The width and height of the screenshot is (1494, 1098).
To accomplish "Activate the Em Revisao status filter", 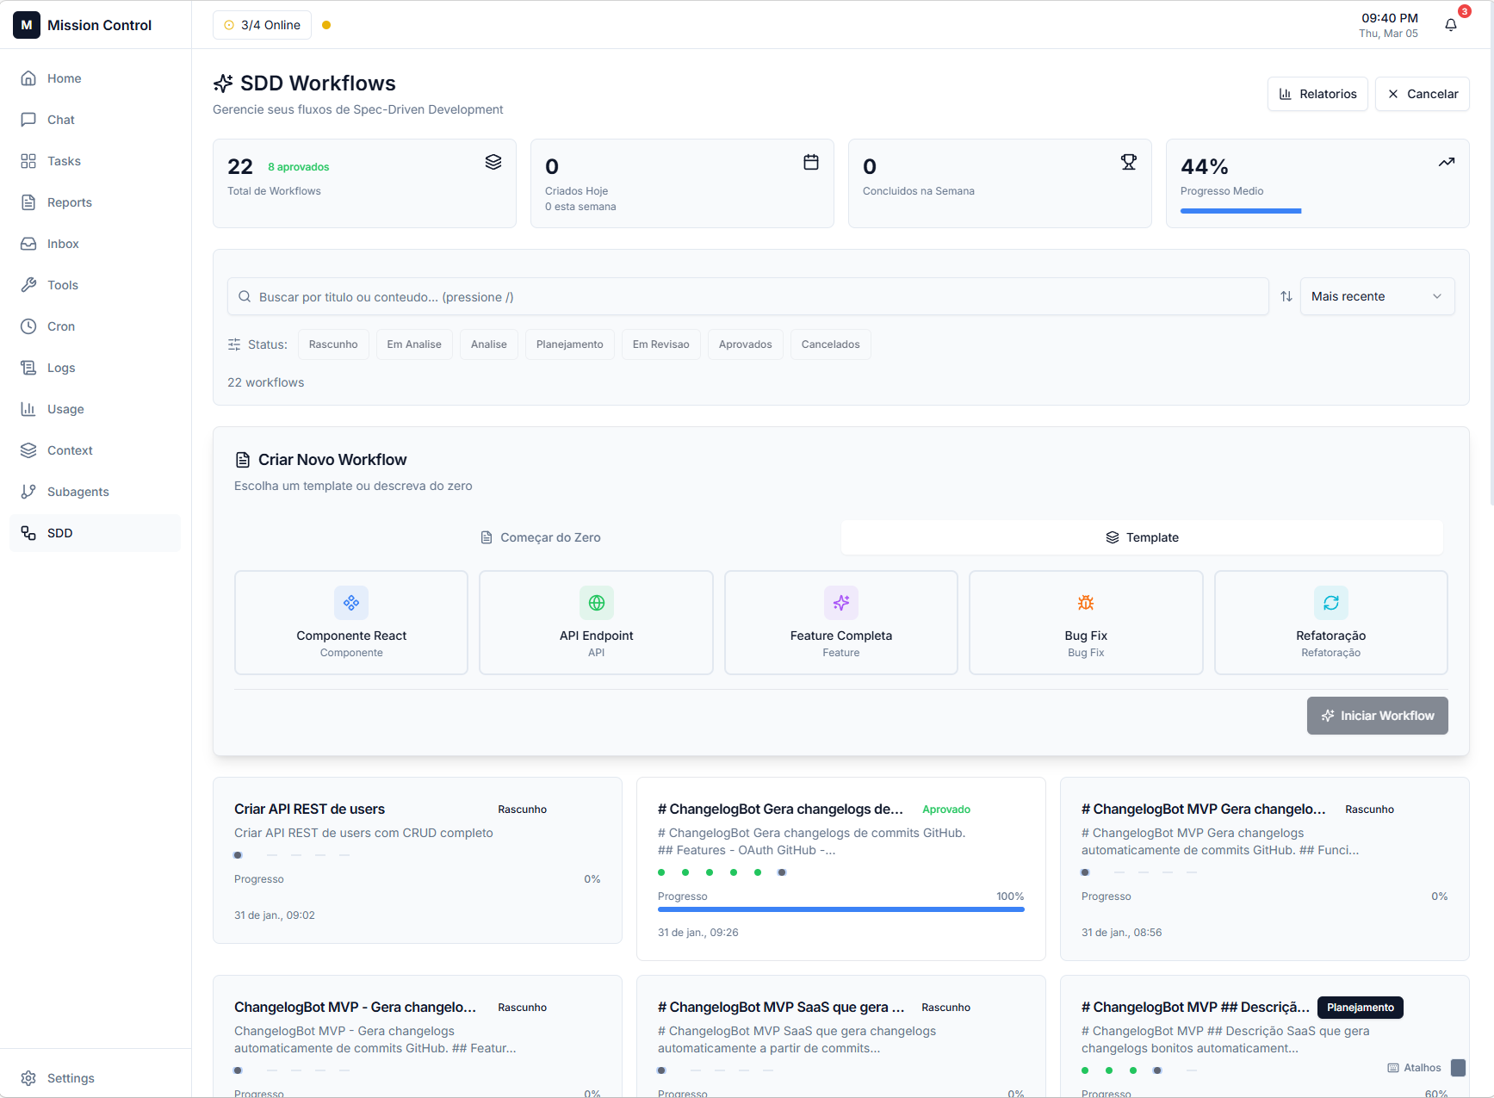I will click(x=660, y=344).
